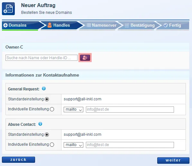The width and height of the screenshot is (192, 166).
Task: Click the Neuer Auftrag title
Action: pos(38,5)
